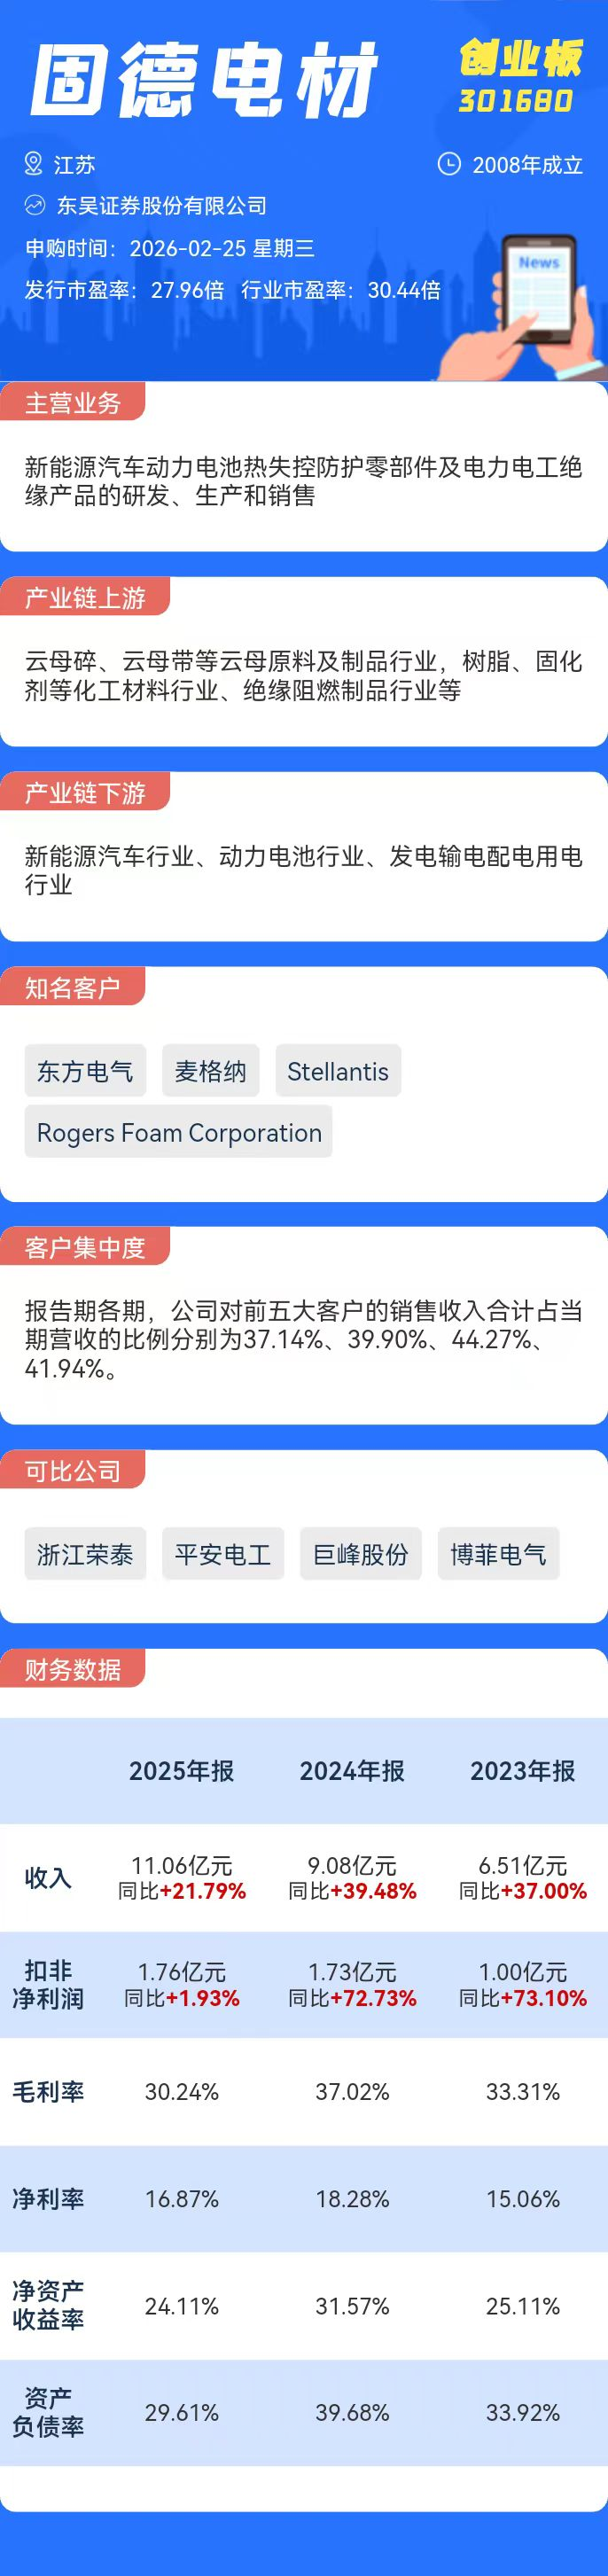Viewport: 608px width, 2576px height.
Task: Open the 平安电工 comparable company tag
Action: point(223,1554)
